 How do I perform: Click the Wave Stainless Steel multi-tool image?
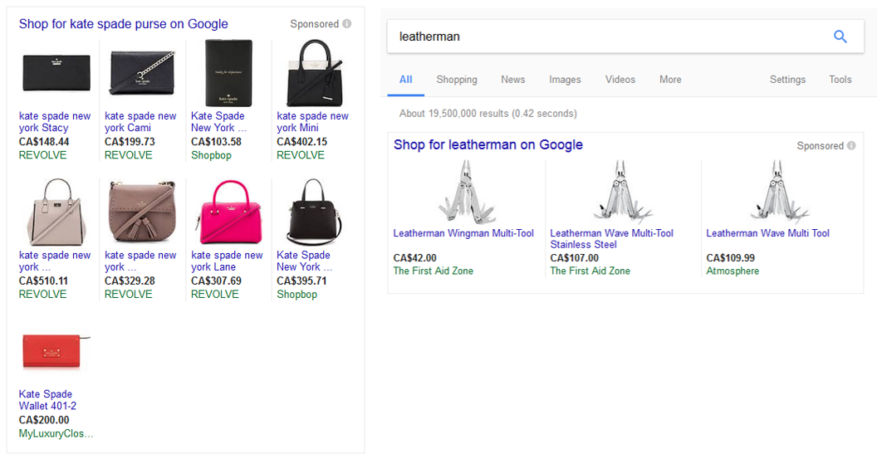623,193
